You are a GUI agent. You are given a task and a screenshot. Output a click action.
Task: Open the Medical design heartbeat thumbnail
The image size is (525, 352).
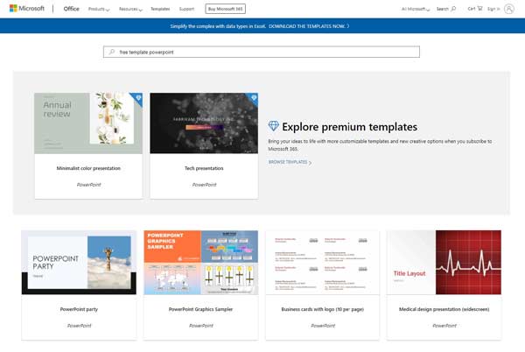(x=444, y=262)
